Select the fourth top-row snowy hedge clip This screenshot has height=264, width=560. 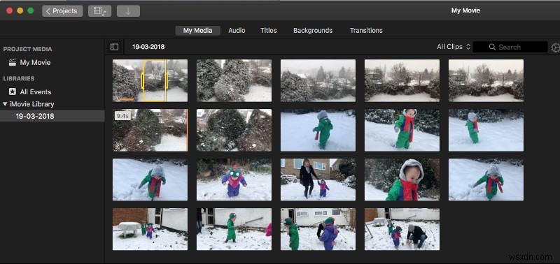click(402, 80)
